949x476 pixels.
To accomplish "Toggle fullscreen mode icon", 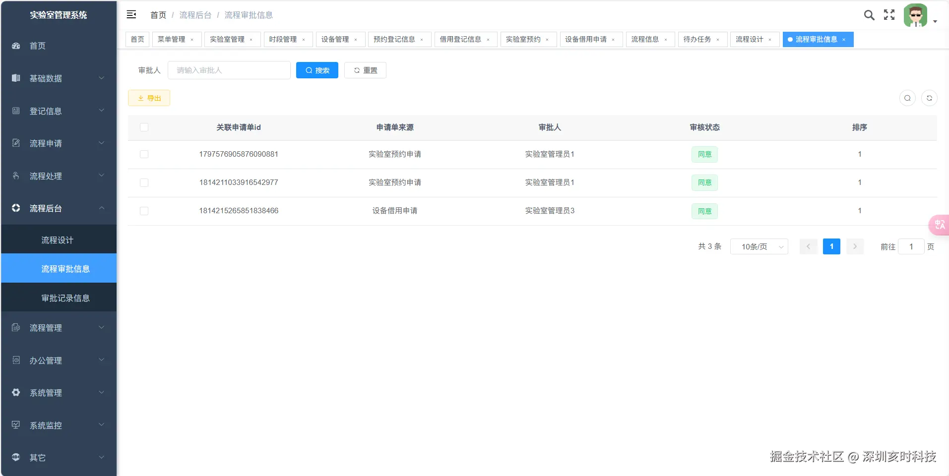I will (x=889, y=15).
